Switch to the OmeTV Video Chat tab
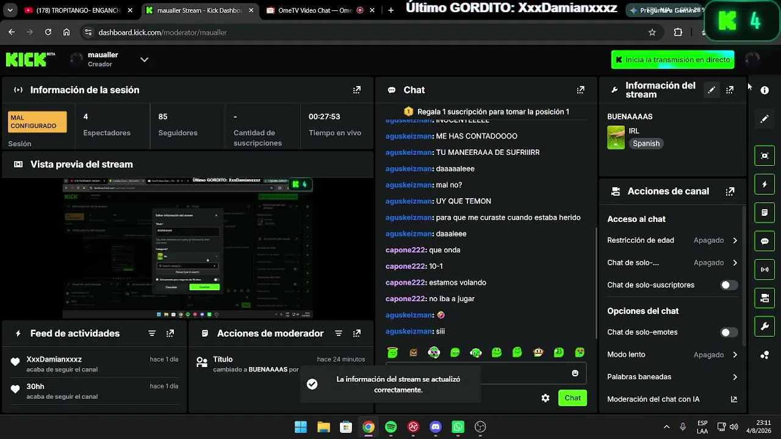781x439 pixels. pyautogui.click(x=321, y=10)
